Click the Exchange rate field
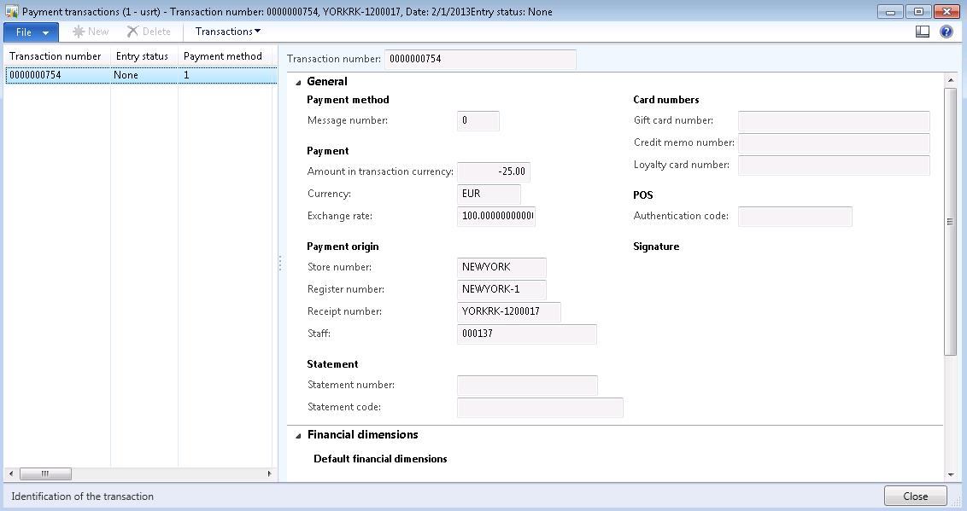This screenshot has width=967, height=511. [495, 216]
